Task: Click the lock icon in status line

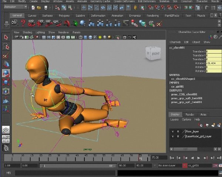Action: click(135, 7)
